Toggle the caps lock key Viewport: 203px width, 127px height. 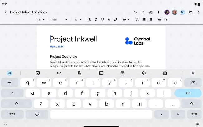coord(12,93)
